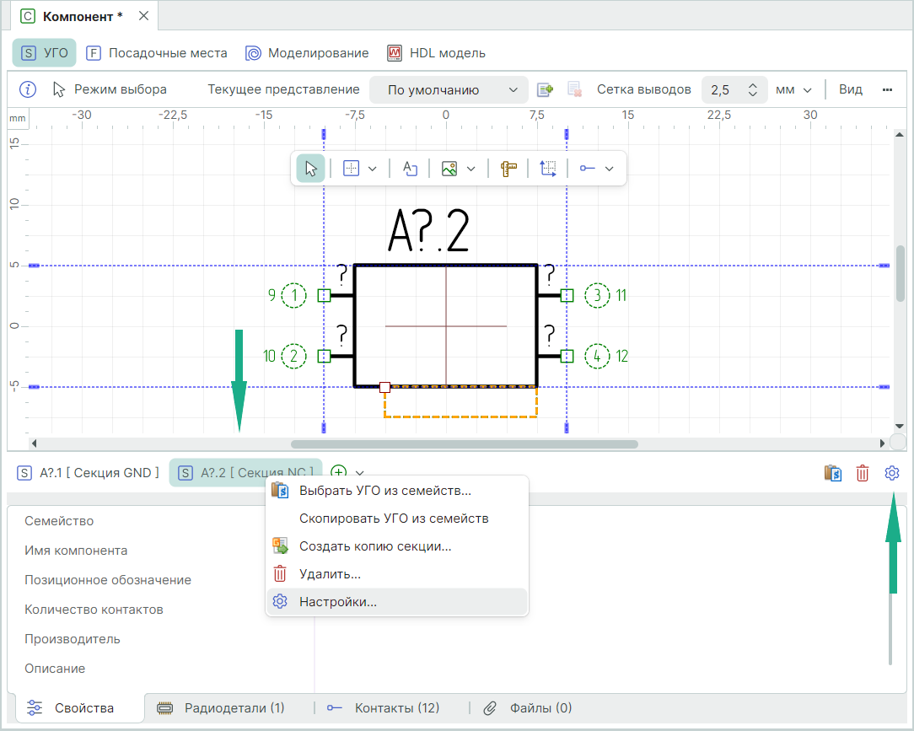Click the crop frame tool icon
This screenshot has height=731, width=914.
(548, 169)
